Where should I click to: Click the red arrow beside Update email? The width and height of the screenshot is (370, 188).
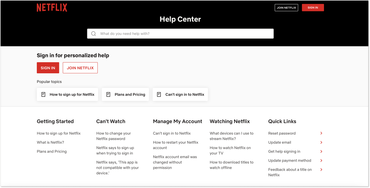pyautogui.click(x=321, y=142)
